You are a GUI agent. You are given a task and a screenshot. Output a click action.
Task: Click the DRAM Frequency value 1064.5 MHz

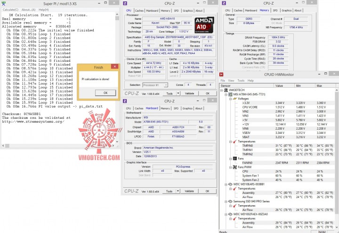coord(278,37)
